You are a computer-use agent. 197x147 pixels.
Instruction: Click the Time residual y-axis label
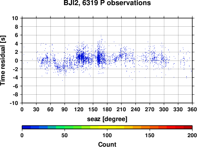(x=3, y=61)
